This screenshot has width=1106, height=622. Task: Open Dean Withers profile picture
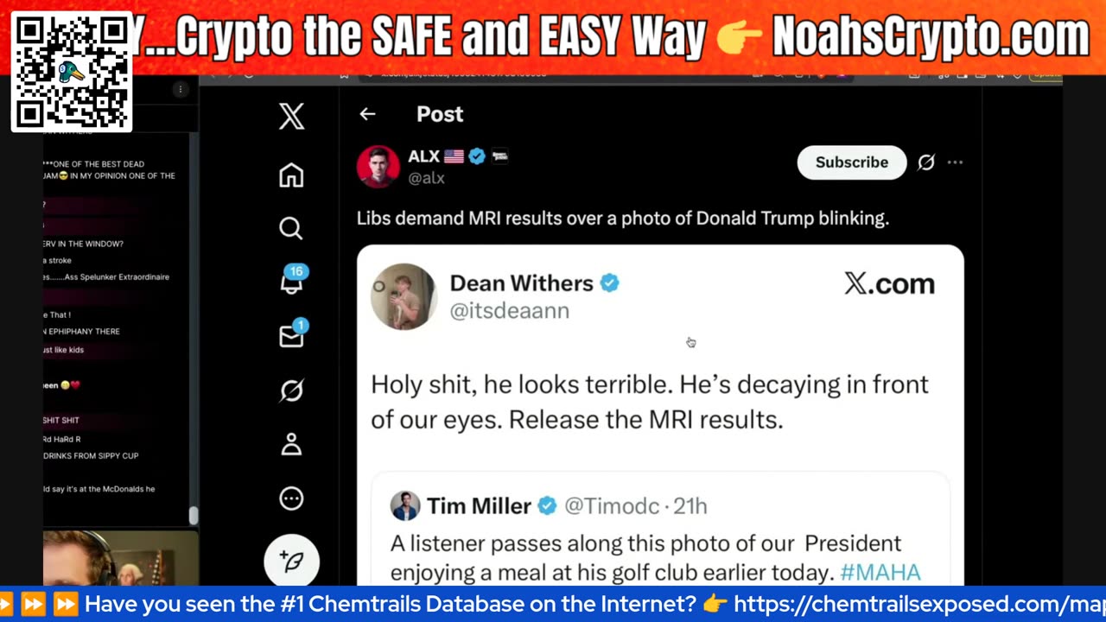404,296
